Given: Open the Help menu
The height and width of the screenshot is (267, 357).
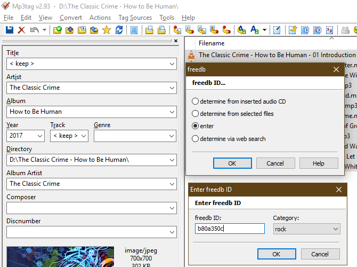Looking at the screenshot, I should 188,18.
